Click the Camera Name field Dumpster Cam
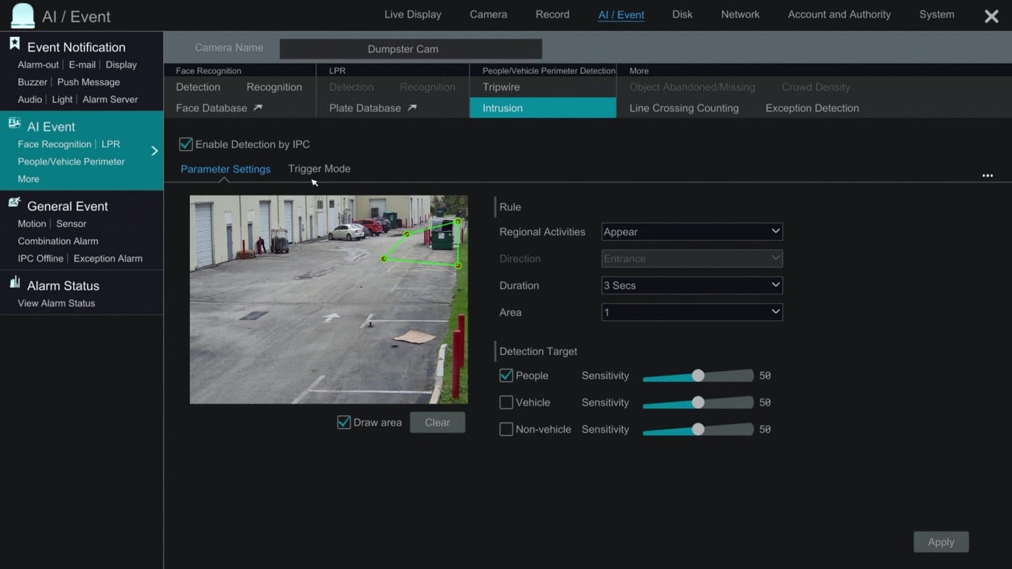The width and height of the screenshot is (1012, 569). click(410, 49)
